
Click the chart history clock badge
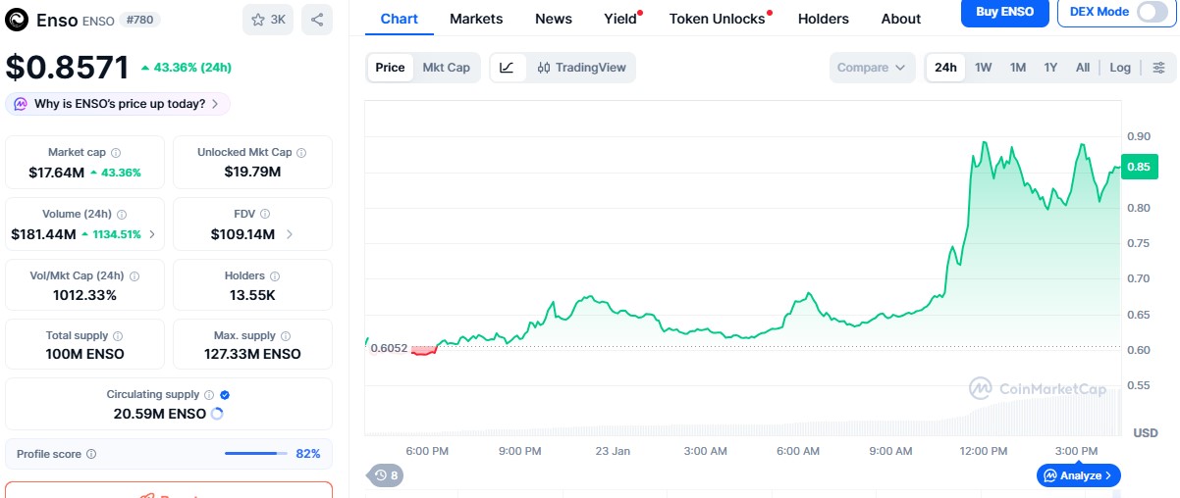(x=386, y=475)
